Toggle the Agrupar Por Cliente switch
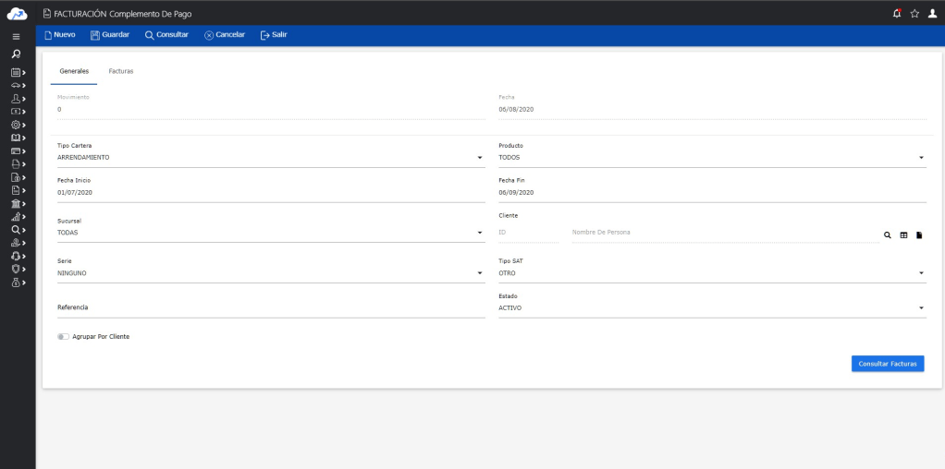 63,337
